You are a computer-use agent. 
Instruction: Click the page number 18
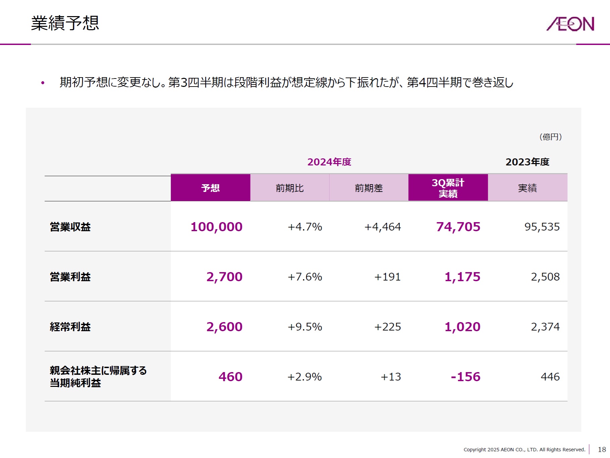tap(602, 450)
